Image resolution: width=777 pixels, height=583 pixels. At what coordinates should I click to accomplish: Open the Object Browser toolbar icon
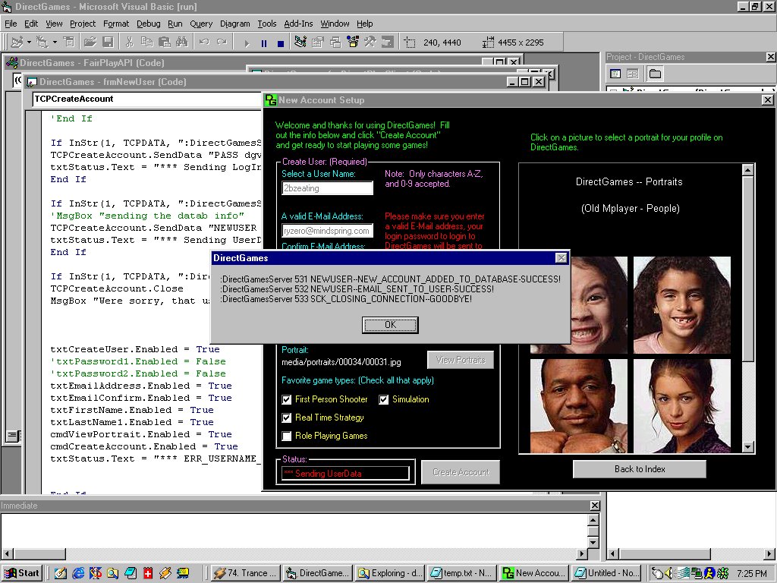pyautogui.click(x=353, y=43)
